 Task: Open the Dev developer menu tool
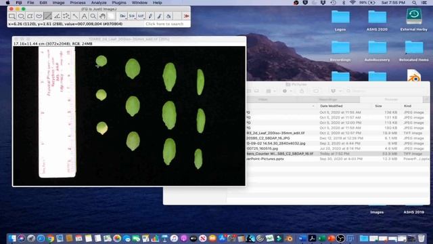[x=123, y=16]
